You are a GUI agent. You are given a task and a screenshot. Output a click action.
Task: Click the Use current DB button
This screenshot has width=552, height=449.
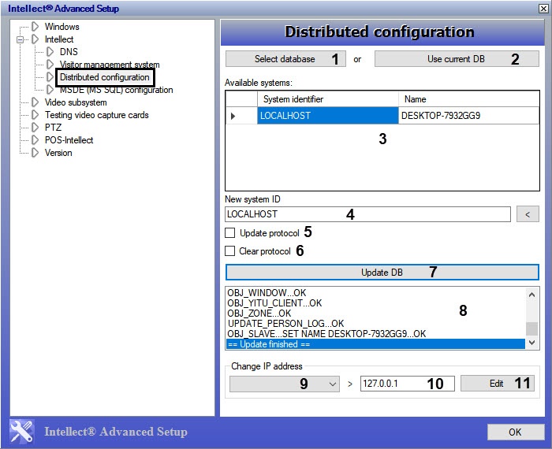coord(457,59)
